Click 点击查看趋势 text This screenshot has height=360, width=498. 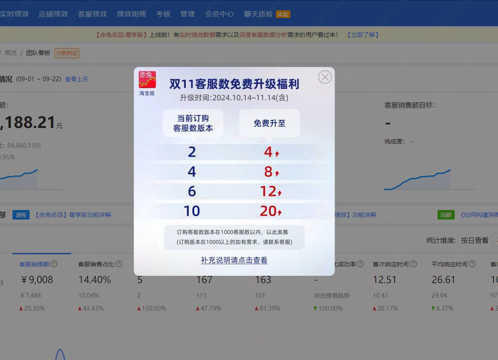[x=332, y=296]
